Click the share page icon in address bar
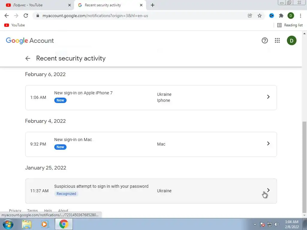 click(x=250, y=16)
